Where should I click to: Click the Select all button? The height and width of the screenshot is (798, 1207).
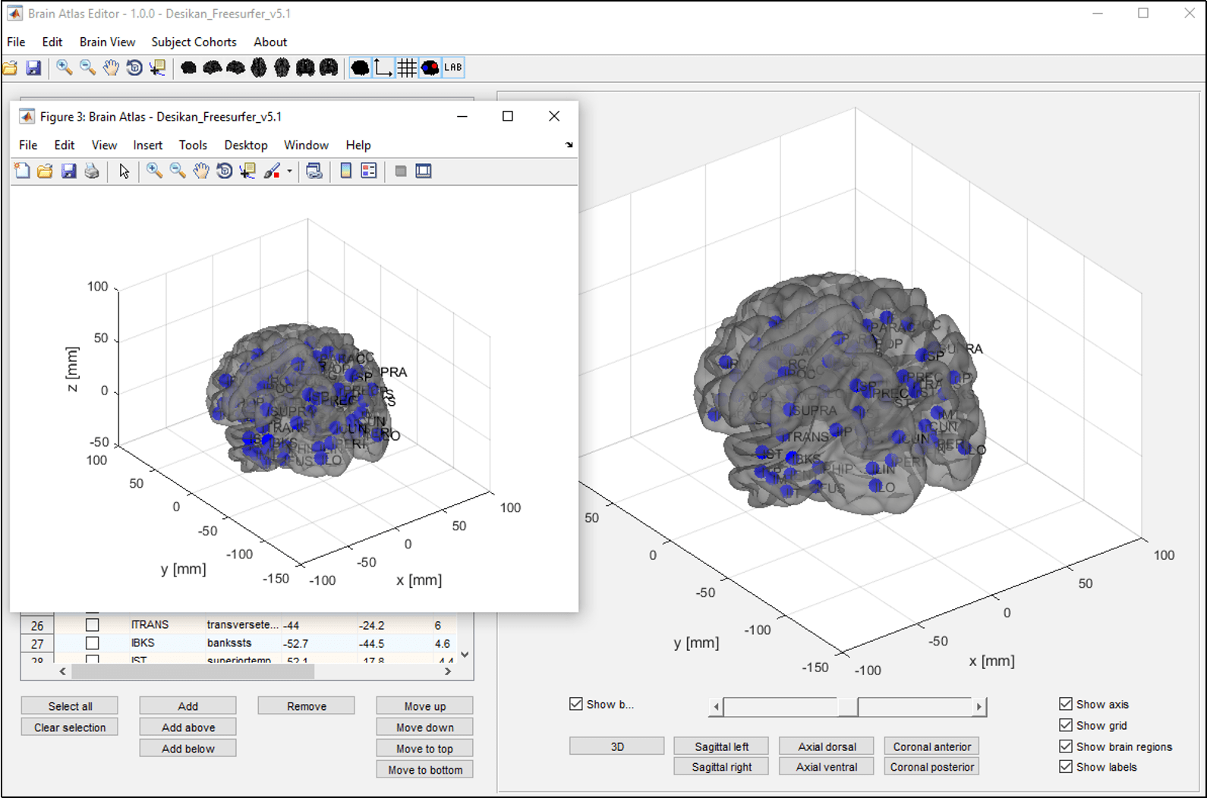coord(70,706)
